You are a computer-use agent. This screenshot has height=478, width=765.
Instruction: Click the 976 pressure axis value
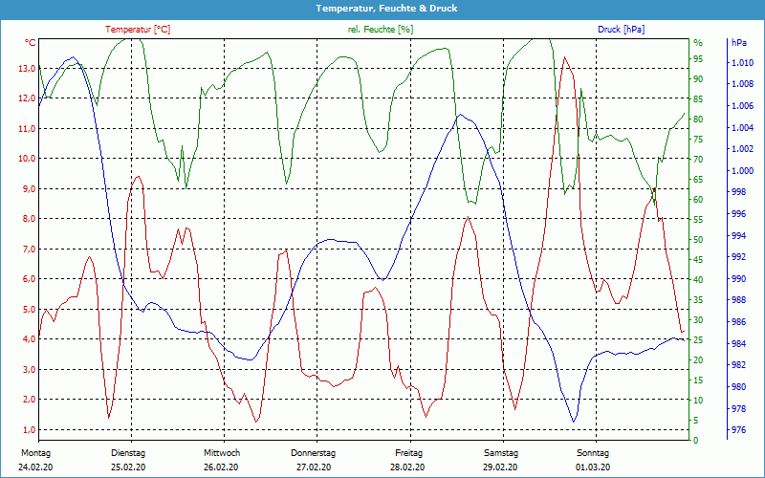click(739, 430)
